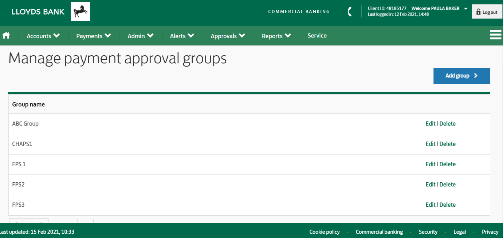Open the Commercial banking footer link
Image resolution: width=503 pixels, height=238 pixels.
pyautogui.click(x=379, y=232)
